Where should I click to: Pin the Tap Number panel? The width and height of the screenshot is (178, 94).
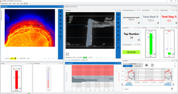coord(137,28)
